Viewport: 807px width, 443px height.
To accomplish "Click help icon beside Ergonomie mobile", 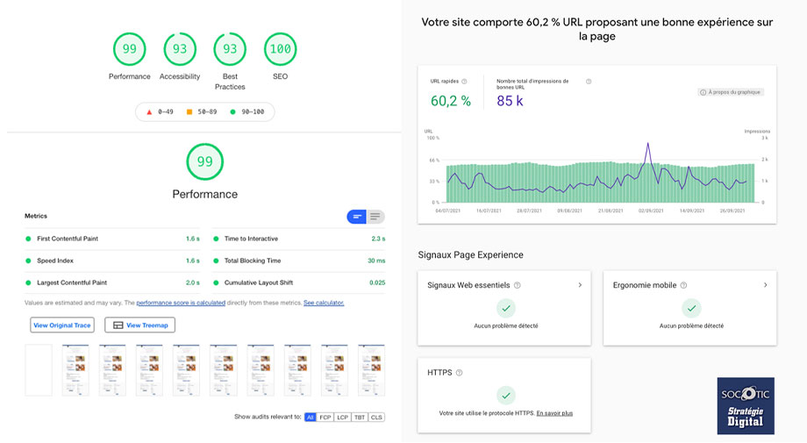I will pos(683,285).
